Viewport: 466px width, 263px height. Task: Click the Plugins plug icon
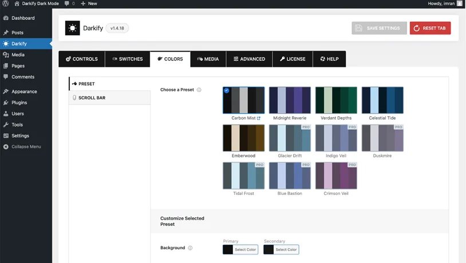(6, 102)
